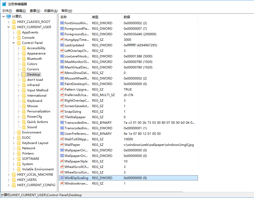This screenshot has width=254, height=198.
Task: Expand the HKEY_CLASSES_ROOT node
Action: (8, 22)
